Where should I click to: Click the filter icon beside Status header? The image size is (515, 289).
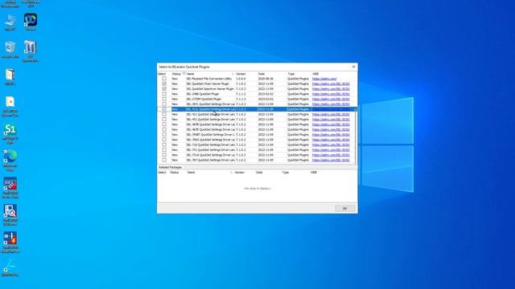point(184,74)
